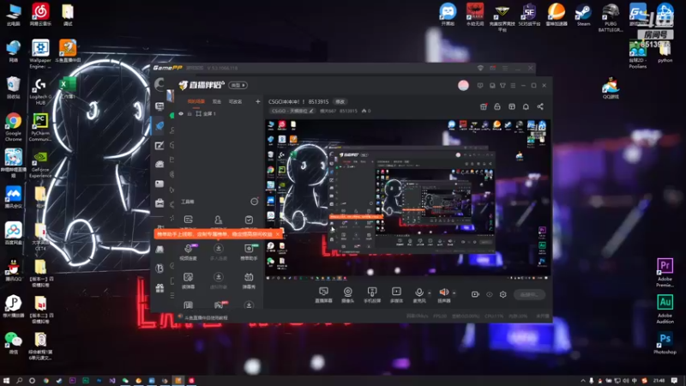
Task: Open the gift icon in GamePP sidebar
Action: tap(159, 288)
